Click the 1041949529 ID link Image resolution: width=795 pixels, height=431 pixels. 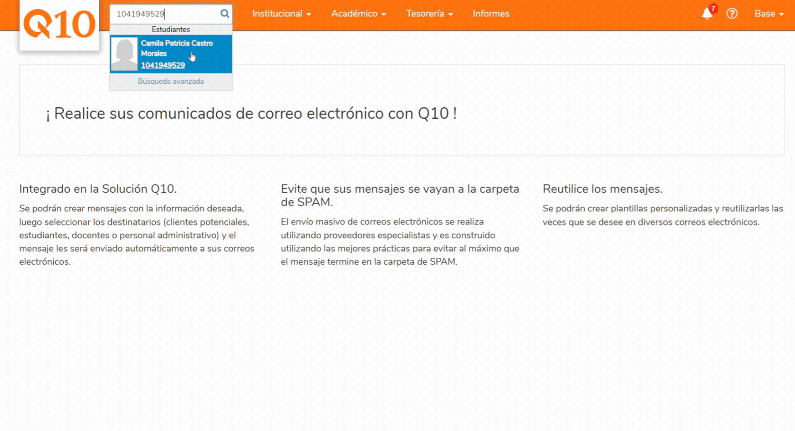pyautogui.click(x=163, y=65)
